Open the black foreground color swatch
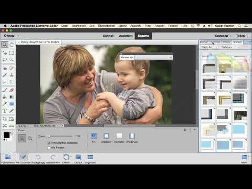The image size is (252, 189). tap(7, 135)
